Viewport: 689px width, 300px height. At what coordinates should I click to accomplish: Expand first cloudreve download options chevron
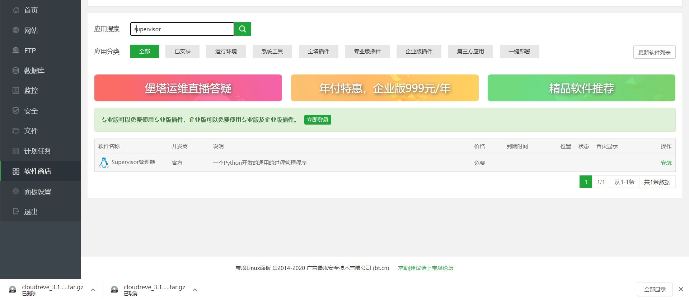pyautogui.click(x=93, y=290)
